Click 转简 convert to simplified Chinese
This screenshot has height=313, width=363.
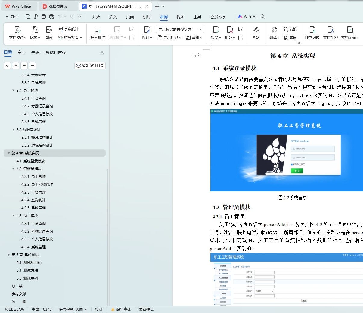(290, 38)
